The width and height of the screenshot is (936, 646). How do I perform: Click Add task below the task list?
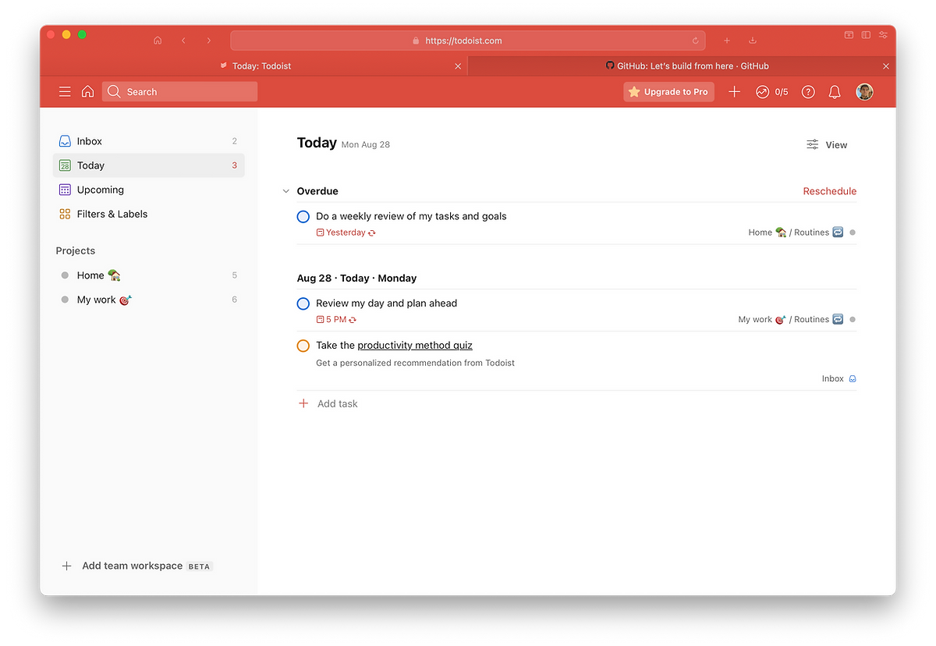[x=328, y=403]
